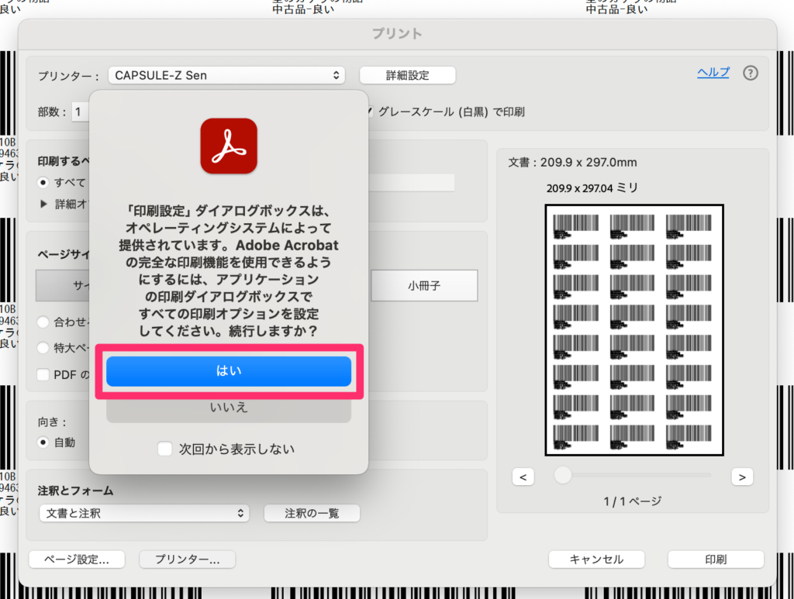Screen dimensions: 794x599
Task: Go to the next preview page arrow
Action: click(x=742, y=477)
